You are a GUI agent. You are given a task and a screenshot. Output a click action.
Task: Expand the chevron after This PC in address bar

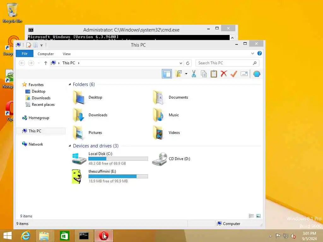[79, 63]
